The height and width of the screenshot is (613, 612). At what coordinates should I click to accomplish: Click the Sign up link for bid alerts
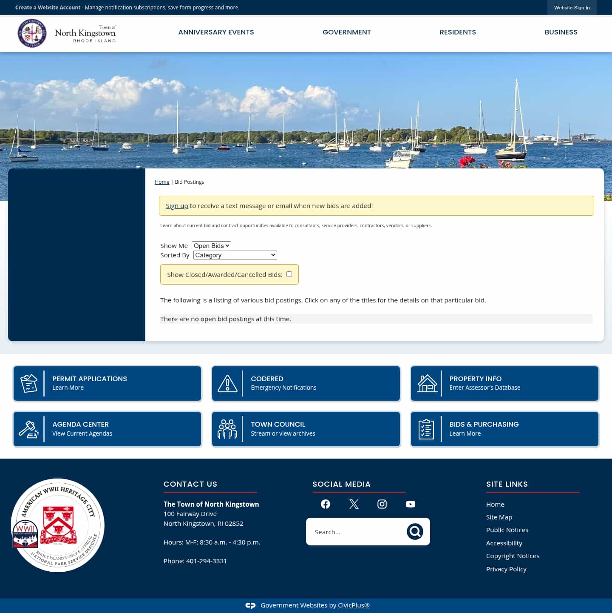(177, 205)
